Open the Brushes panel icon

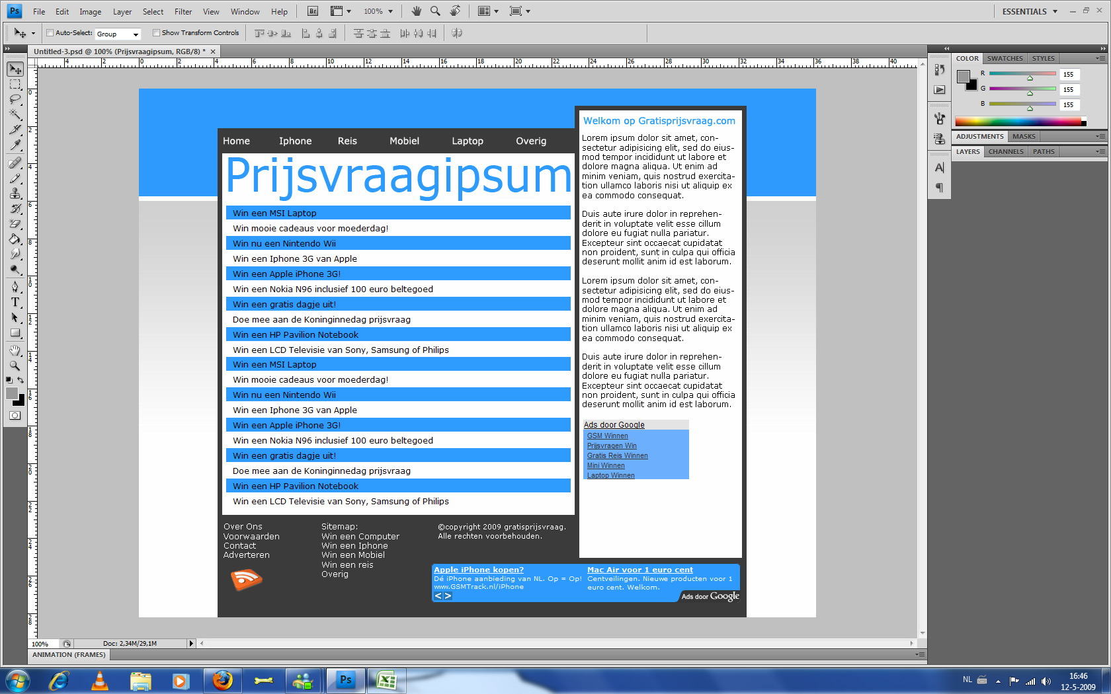[x=940, y=119]
